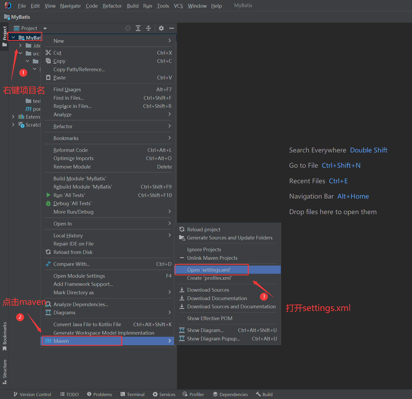Click the Expand All icon in Project panel
This screenshot has width=412, height=399.
138,28
